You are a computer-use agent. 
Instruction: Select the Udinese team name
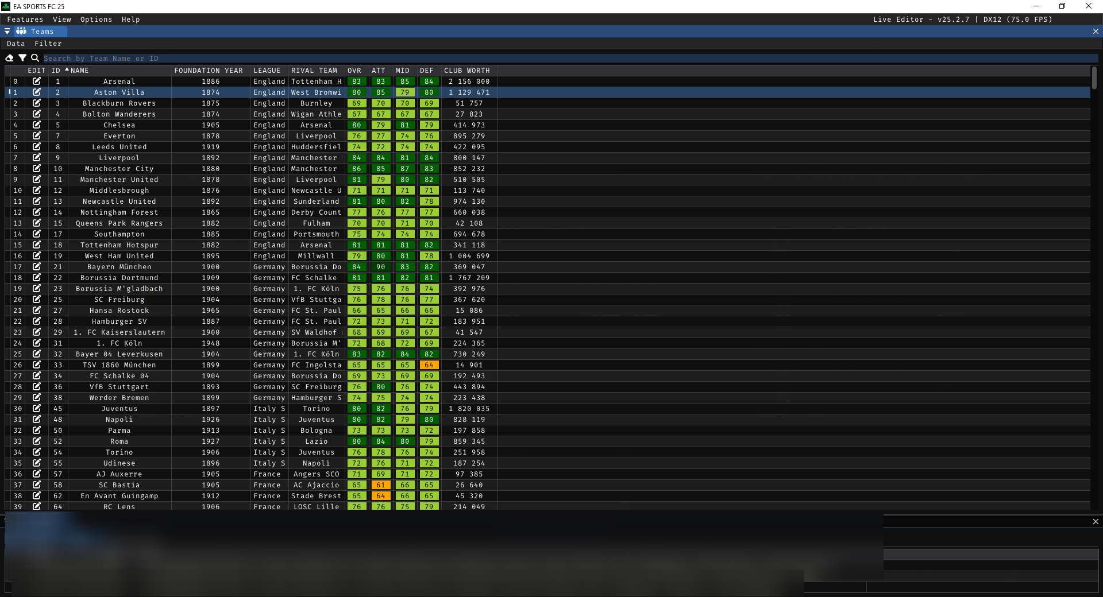pos(119,463)
